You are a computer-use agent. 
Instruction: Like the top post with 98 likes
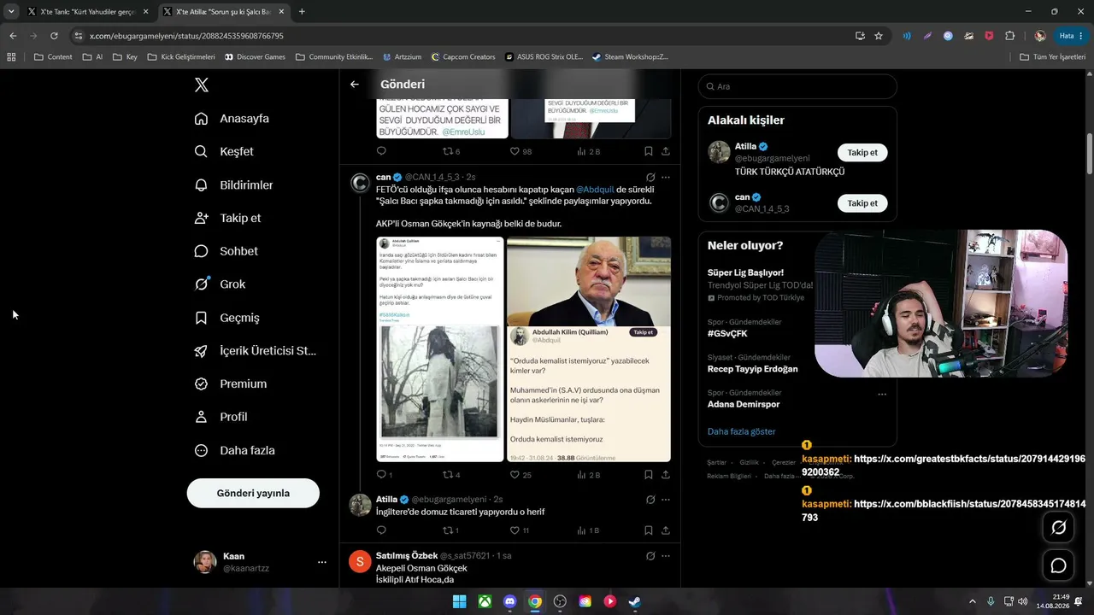tap(515, 151)
